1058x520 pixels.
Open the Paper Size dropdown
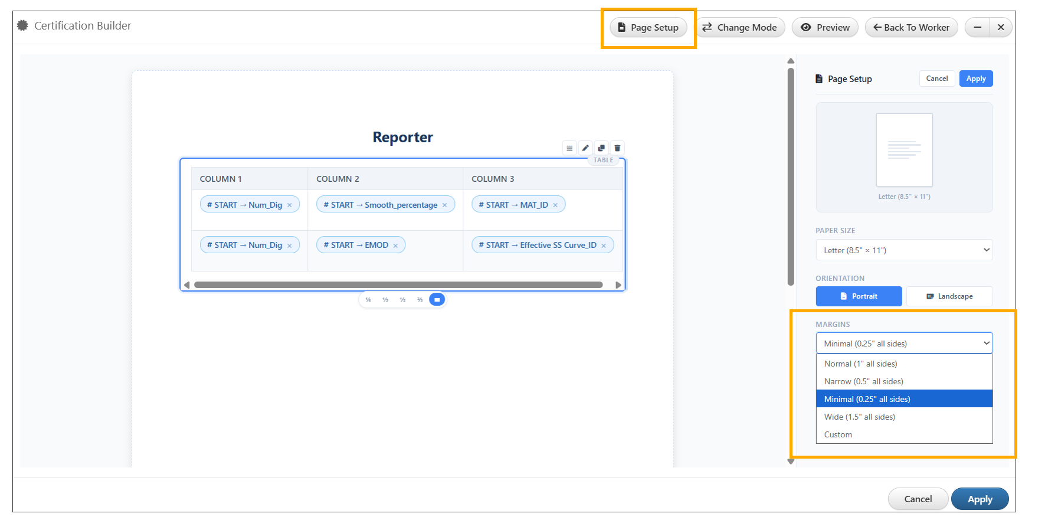click(x=903, y=250)
